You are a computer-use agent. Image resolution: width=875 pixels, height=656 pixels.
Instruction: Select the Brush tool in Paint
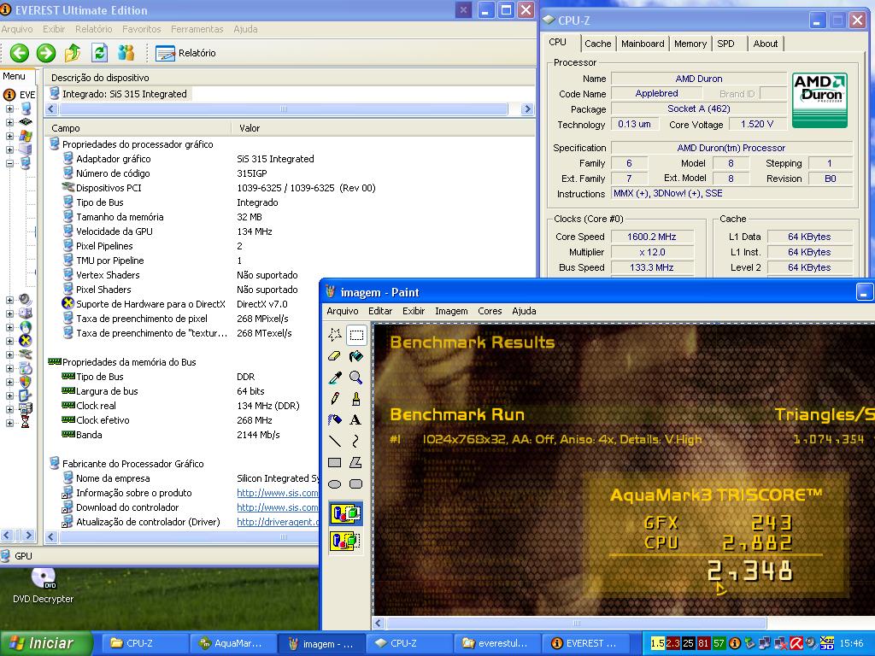356,399
